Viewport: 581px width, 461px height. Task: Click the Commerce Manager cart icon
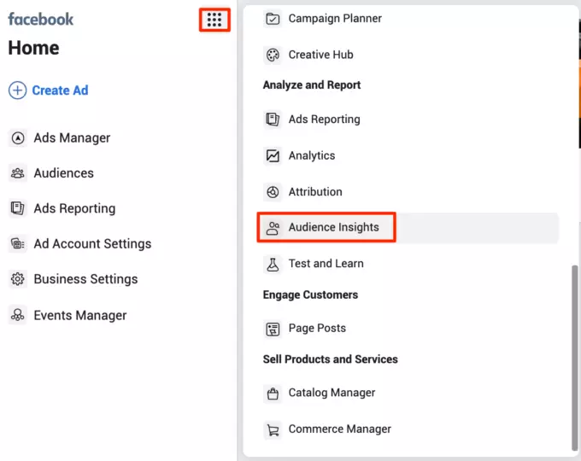tap(273, 429)
